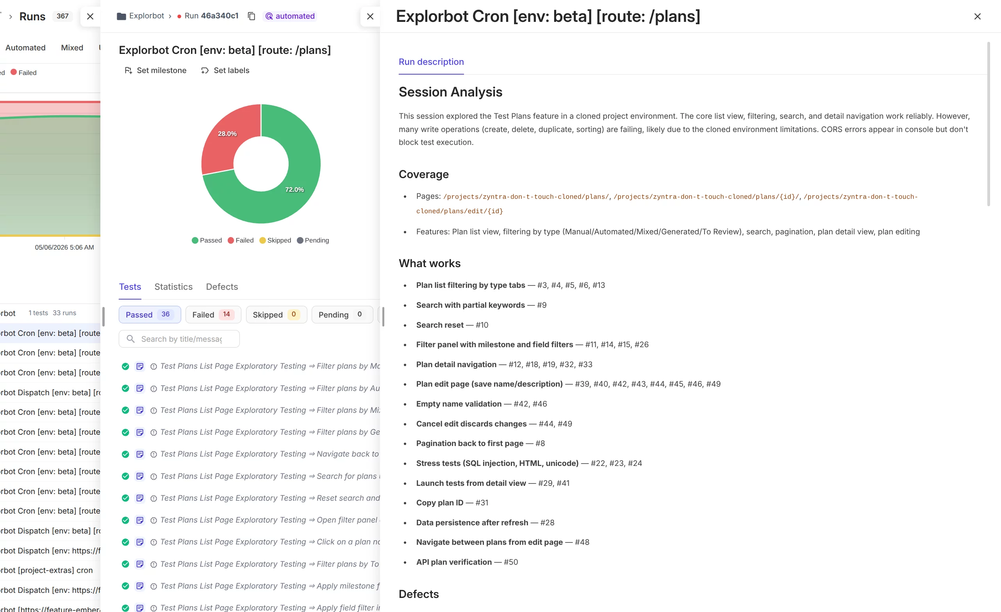Click passed status icon for Click on a plan test
Viewport: 1001px width, 612px height.
[x=125, y=542]
